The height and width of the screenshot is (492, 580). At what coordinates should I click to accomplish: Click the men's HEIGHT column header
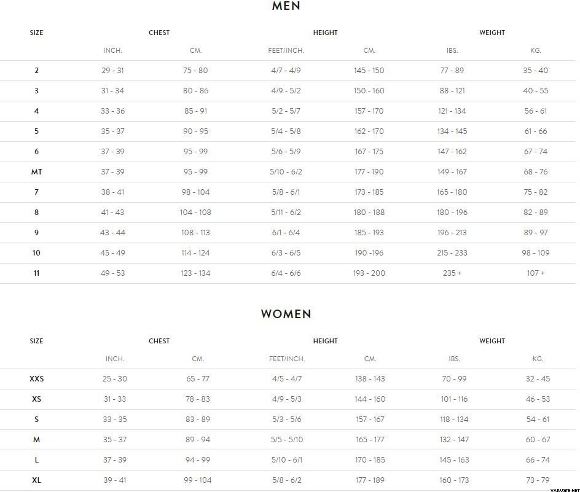tap(325, 33)
